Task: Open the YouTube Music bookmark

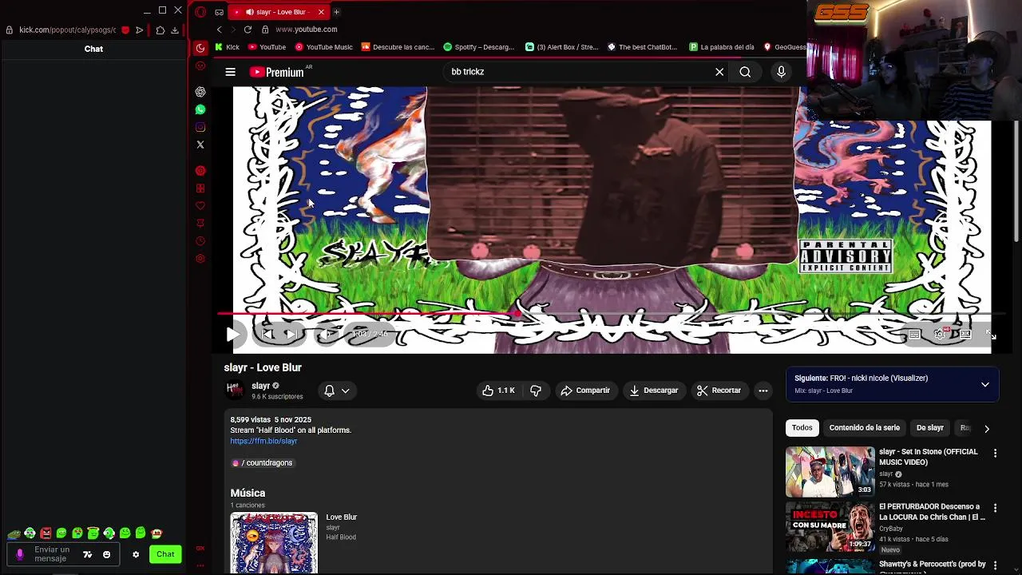Action: coord(323,47)
